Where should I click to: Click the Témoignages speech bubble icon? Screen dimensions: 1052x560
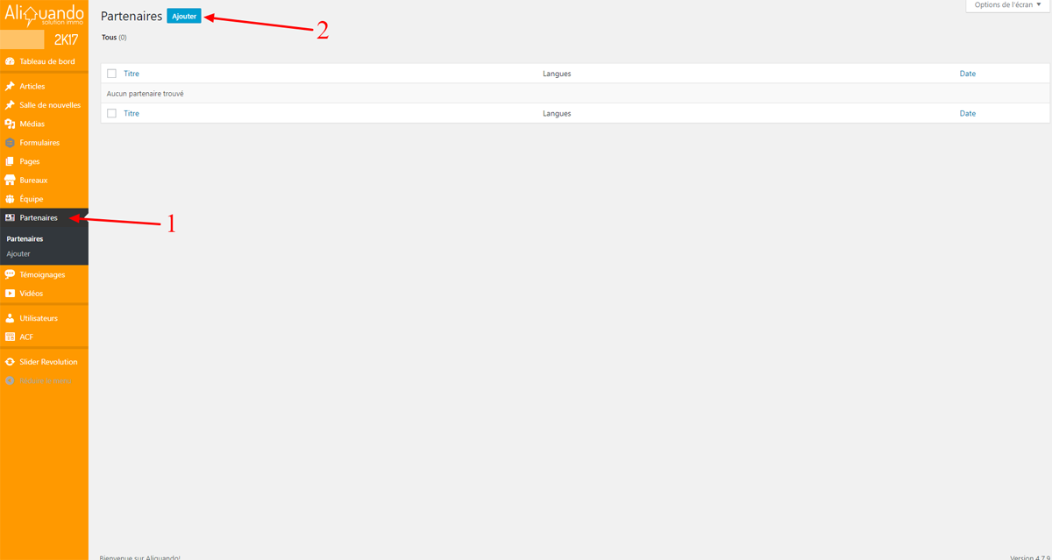[x=10, y=274]
